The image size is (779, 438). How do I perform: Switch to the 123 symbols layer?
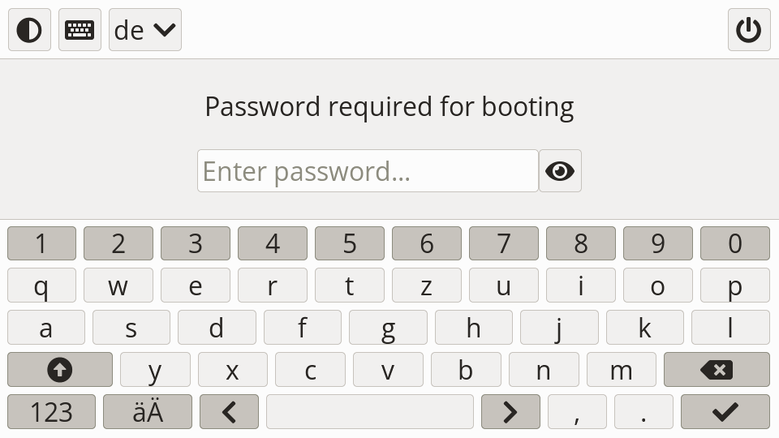[x=51, y=412]
